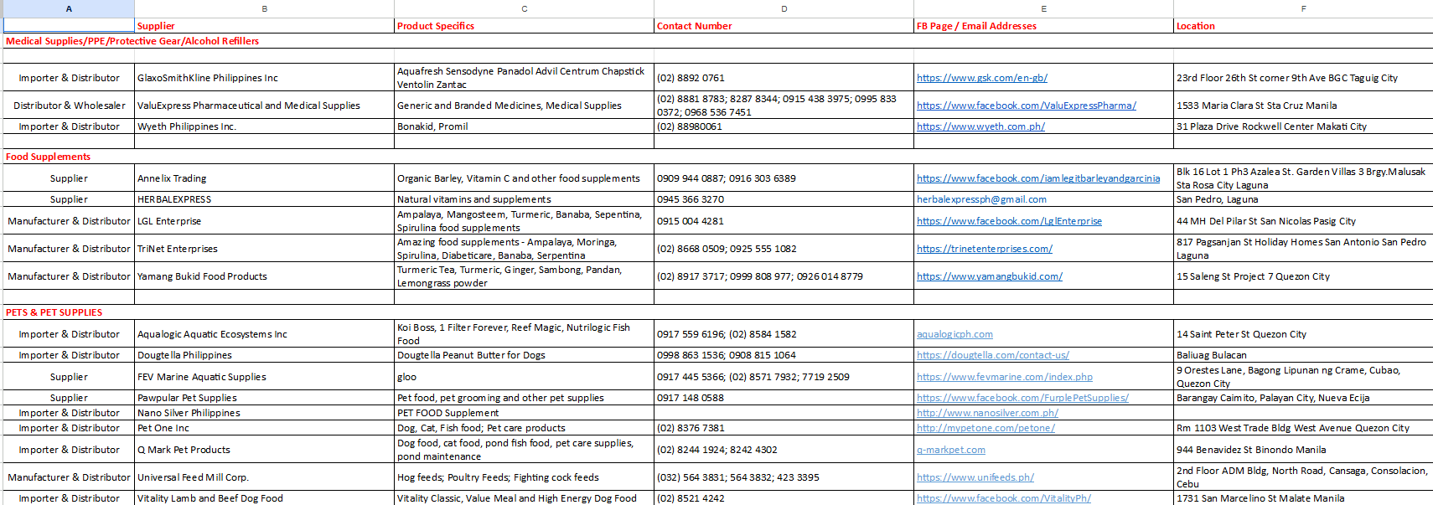Open q-markpet.com link
The image size is (1433, 505).
950,450
